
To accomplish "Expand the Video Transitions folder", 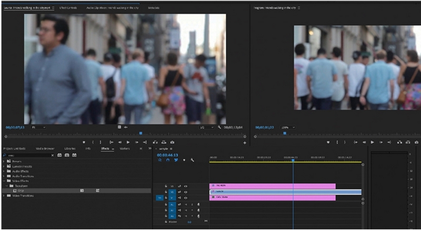I will point(4,195).
